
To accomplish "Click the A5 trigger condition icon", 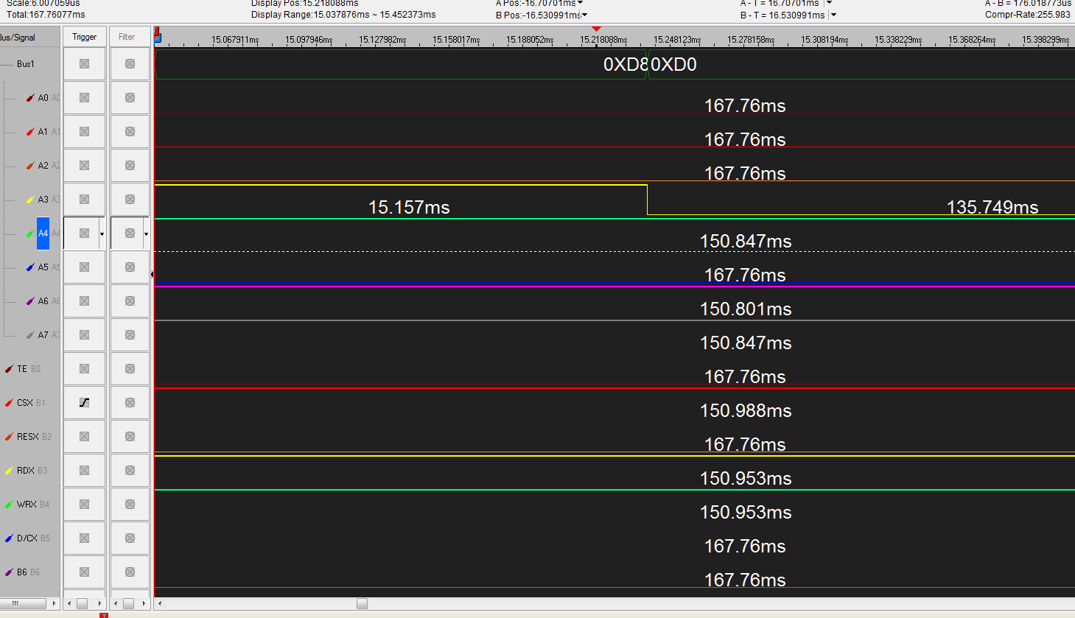I will coord(84,267).
